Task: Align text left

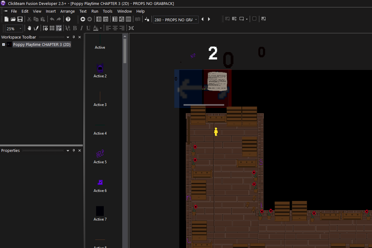Action: click(108, 28)
